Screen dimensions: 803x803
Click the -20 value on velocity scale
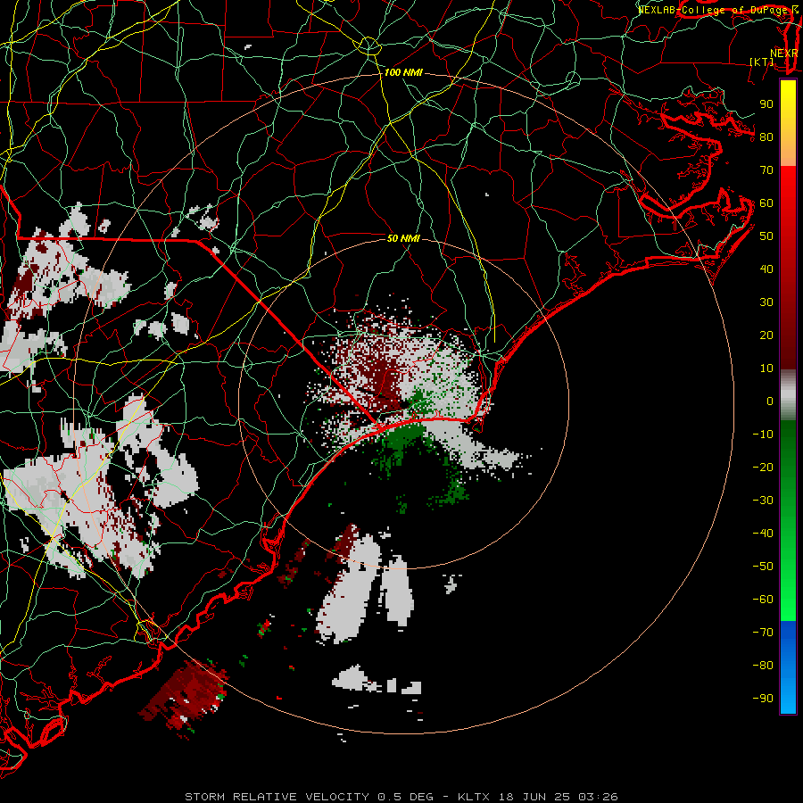coord(763,468)
